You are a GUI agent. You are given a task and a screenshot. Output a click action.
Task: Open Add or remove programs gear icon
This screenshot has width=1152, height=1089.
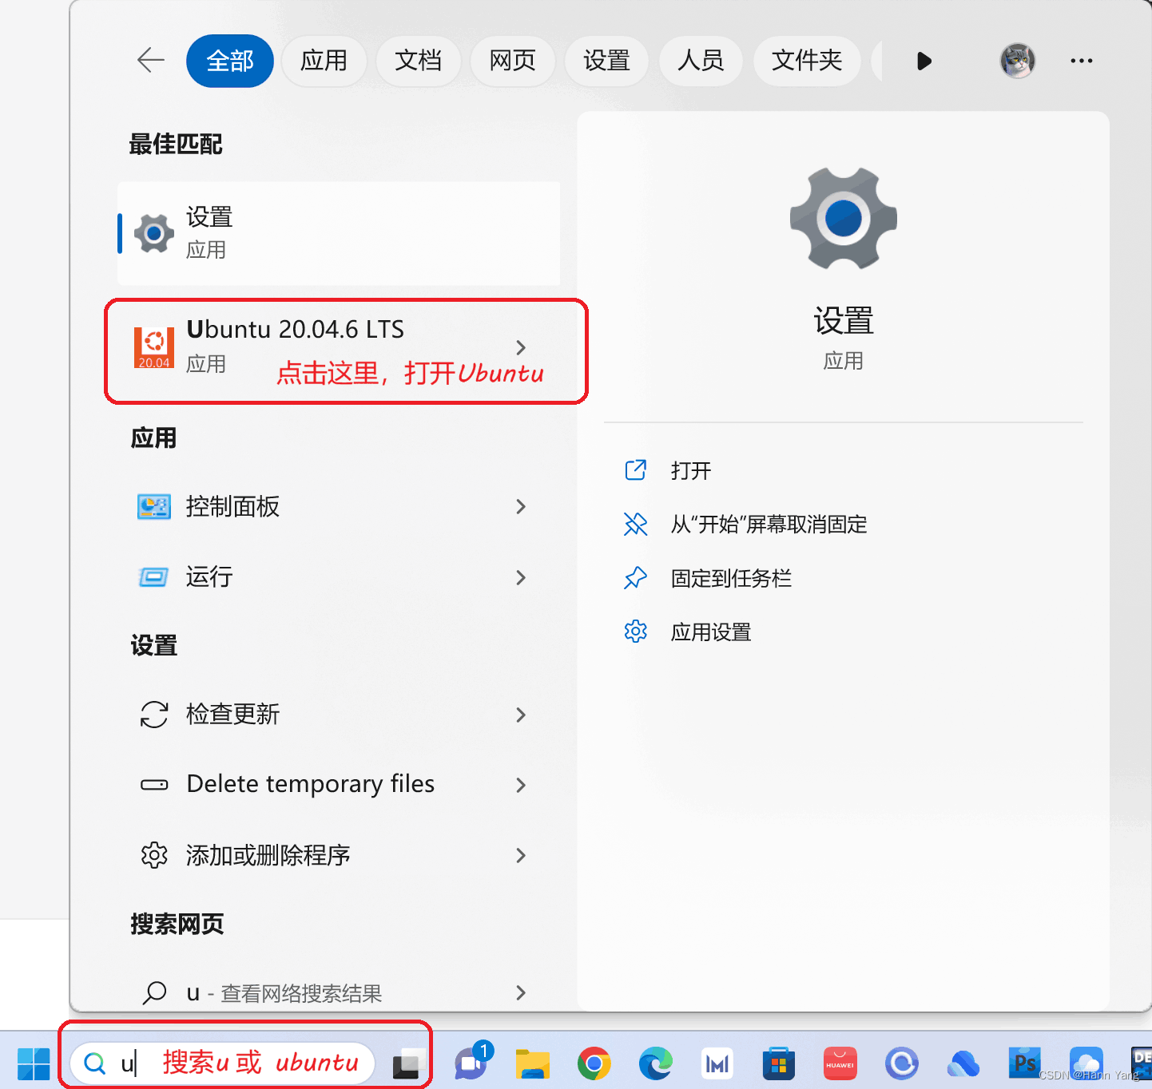point(154,855)
